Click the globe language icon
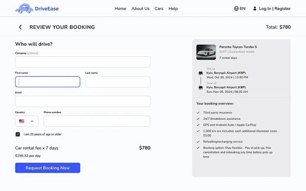This screenshot has height=191, width=306. click(x=236, y=8)
